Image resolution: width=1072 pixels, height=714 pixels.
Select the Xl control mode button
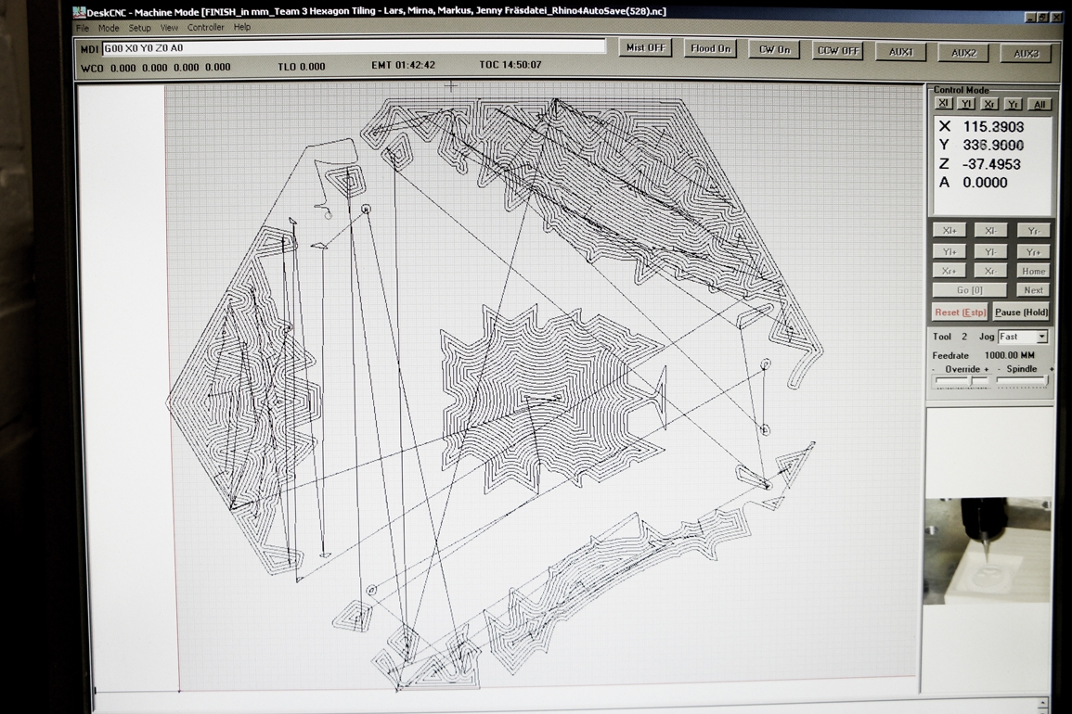(944, 103)
